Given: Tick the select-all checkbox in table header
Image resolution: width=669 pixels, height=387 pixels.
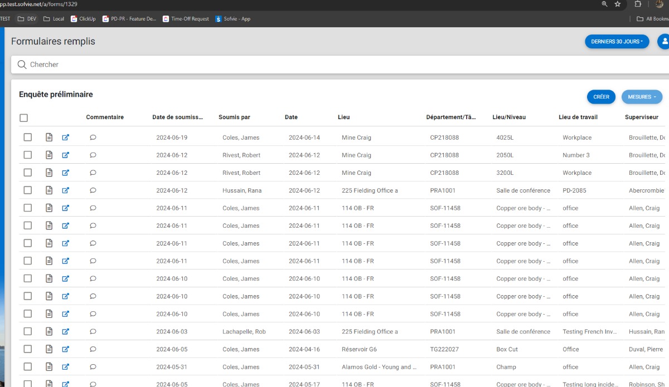Looking at the screenshot, I should click(23, 118).
